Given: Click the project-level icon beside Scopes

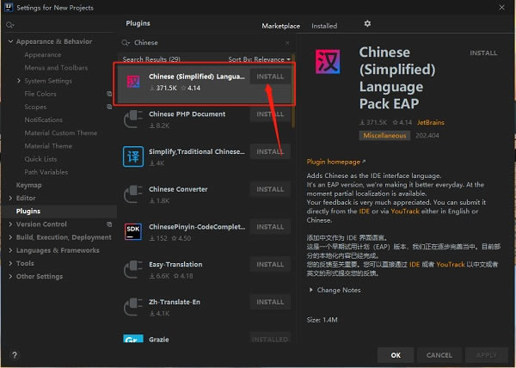Looking at the screenshot, I should tap(109, 107).
